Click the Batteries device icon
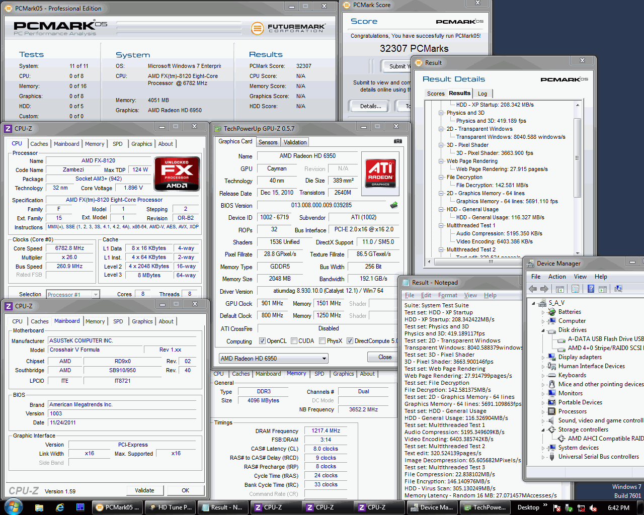Viewport: 644px width, 515px height. point(552,312)
